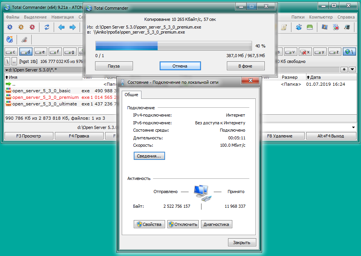Screen dimensions: 361x256
Task: Click network computer icon in Активность section
Action: coord(203,193)
